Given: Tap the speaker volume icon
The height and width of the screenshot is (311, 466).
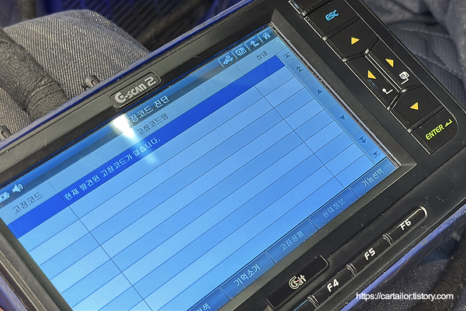Looking at the screenshot, I should pyautogui.click(x=17, y=188).
